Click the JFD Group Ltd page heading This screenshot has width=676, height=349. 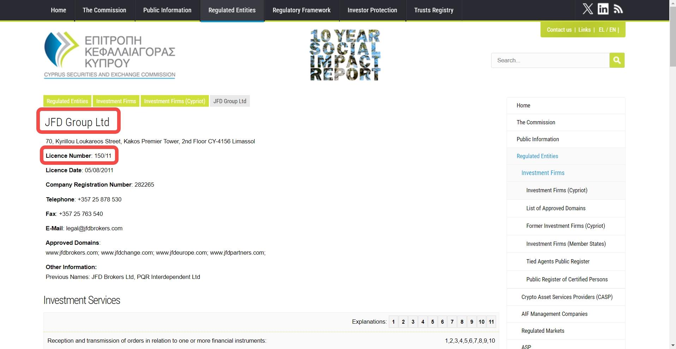[x=77, y=122]
